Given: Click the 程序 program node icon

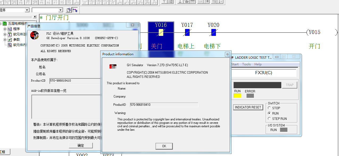Looking at the screenshot, I should (10, 29).
